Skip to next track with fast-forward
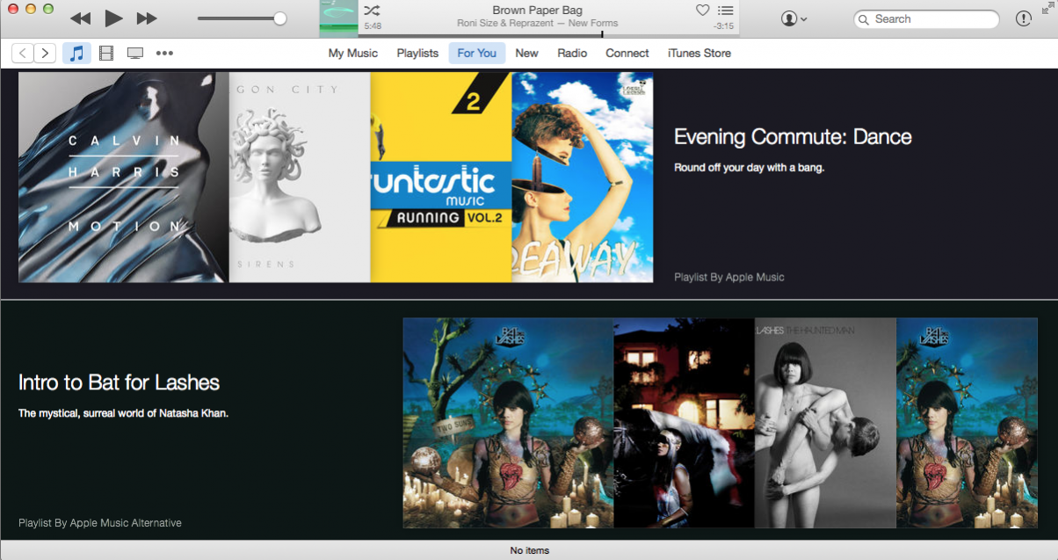This screenshot has height=560, width=1058. (x=147, y=18)
